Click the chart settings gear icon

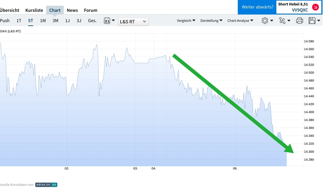point(265,20)
